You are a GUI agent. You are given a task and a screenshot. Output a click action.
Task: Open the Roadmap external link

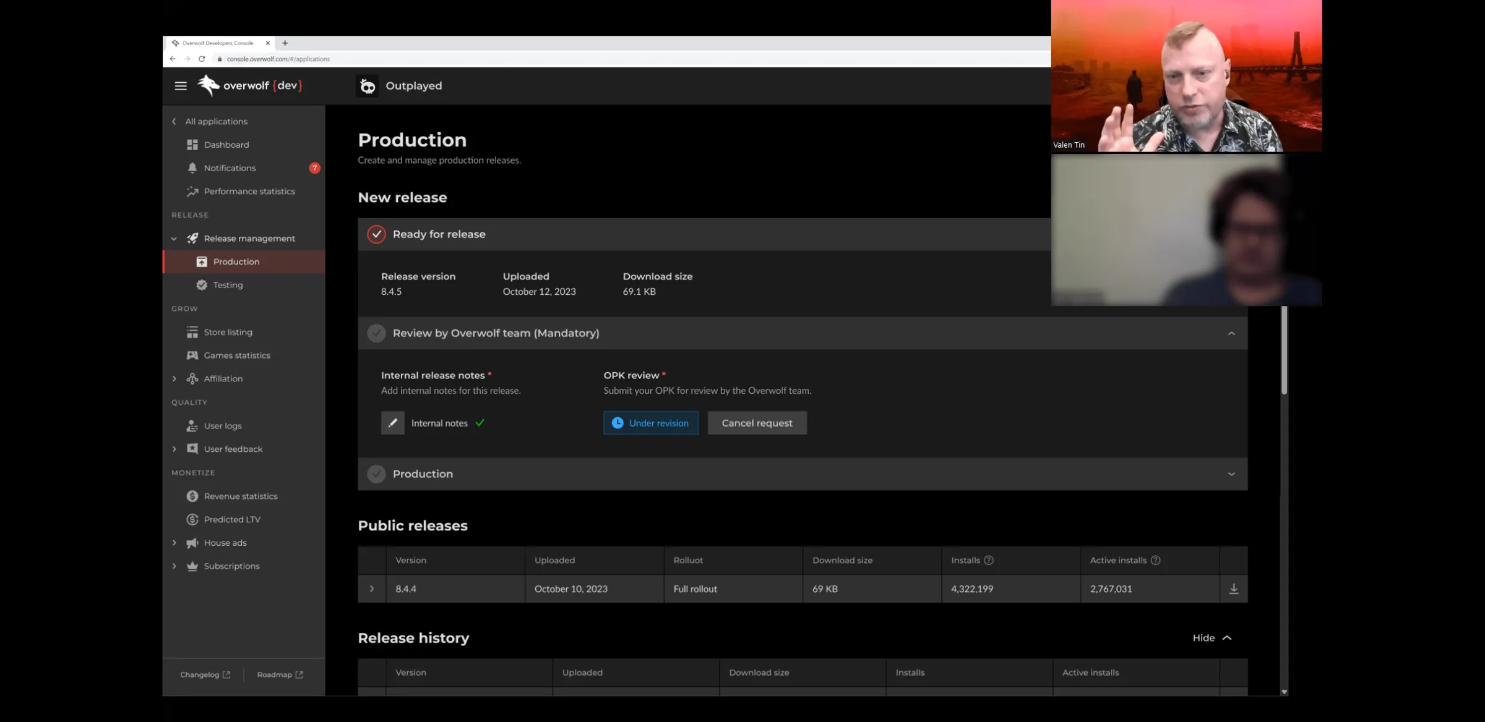(280, 674)
